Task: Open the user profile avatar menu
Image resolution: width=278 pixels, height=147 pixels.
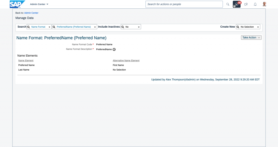Action: coord(264,4)
